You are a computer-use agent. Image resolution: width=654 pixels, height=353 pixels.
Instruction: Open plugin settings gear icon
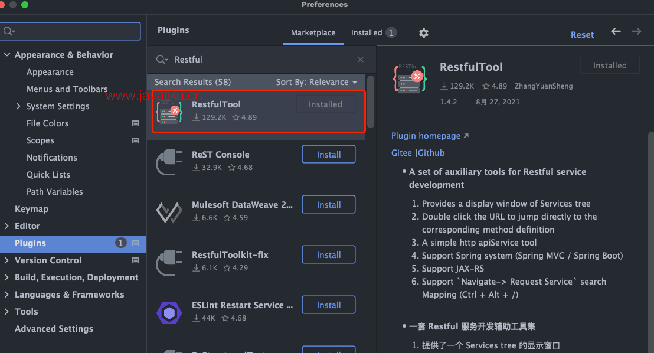coord(423,33)
